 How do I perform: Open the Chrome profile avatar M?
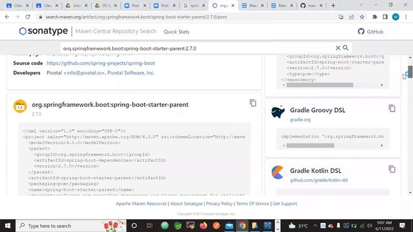coord(396,17)
